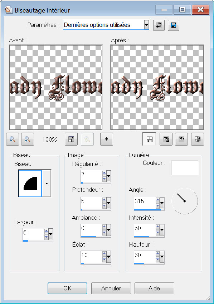Toggle the show/hide previews button
The image size is (214, 304).
click(x=149, y=139)
